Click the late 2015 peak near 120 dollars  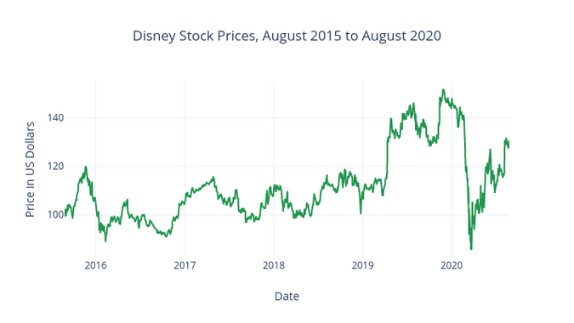coord(86,167)
